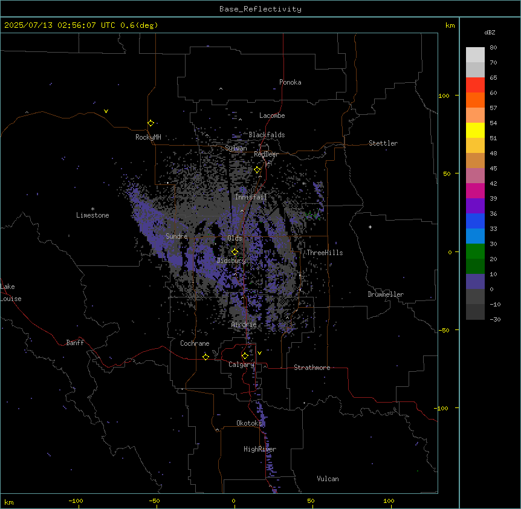The width and height of the screenshot is (521, 509).
Task: Click the yellow diamond marker above Didsbury
Action: 235,252
